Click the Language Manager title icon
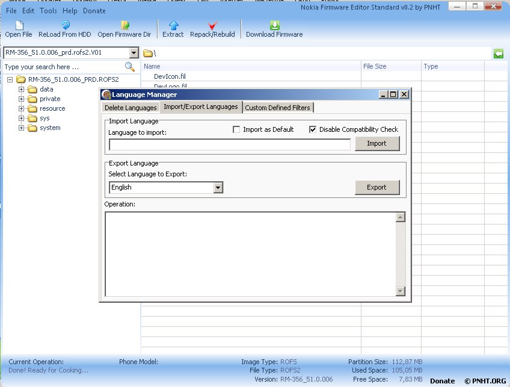This screenshot has height=387, width=510. click(x=106, y=94)
